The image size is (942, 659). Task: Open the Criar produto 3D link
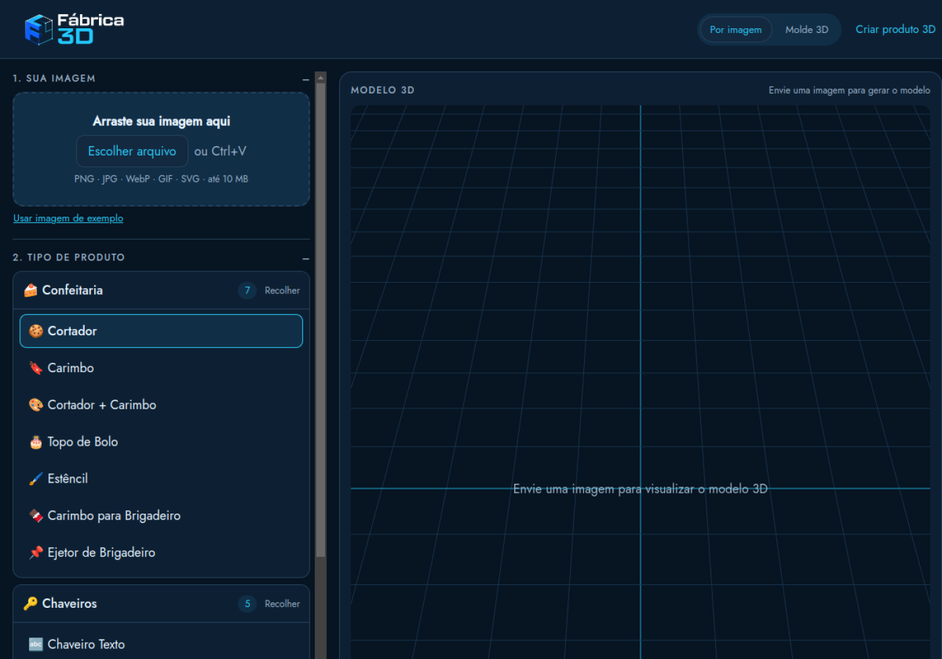pos(896,30)
